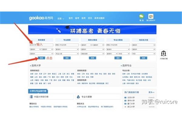Open the 年份 dropdown under 专业分数线
This screenshot has width=182, height=121.
[x=124, y=54]
